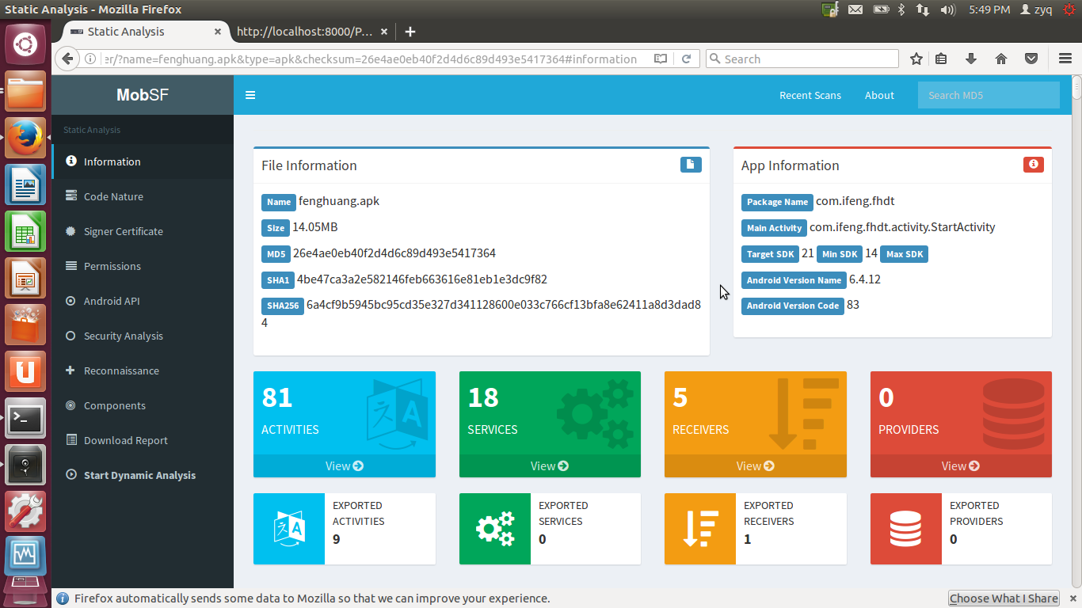Open Components in the sidebar
1082x608 pixels.
(143, 405)
